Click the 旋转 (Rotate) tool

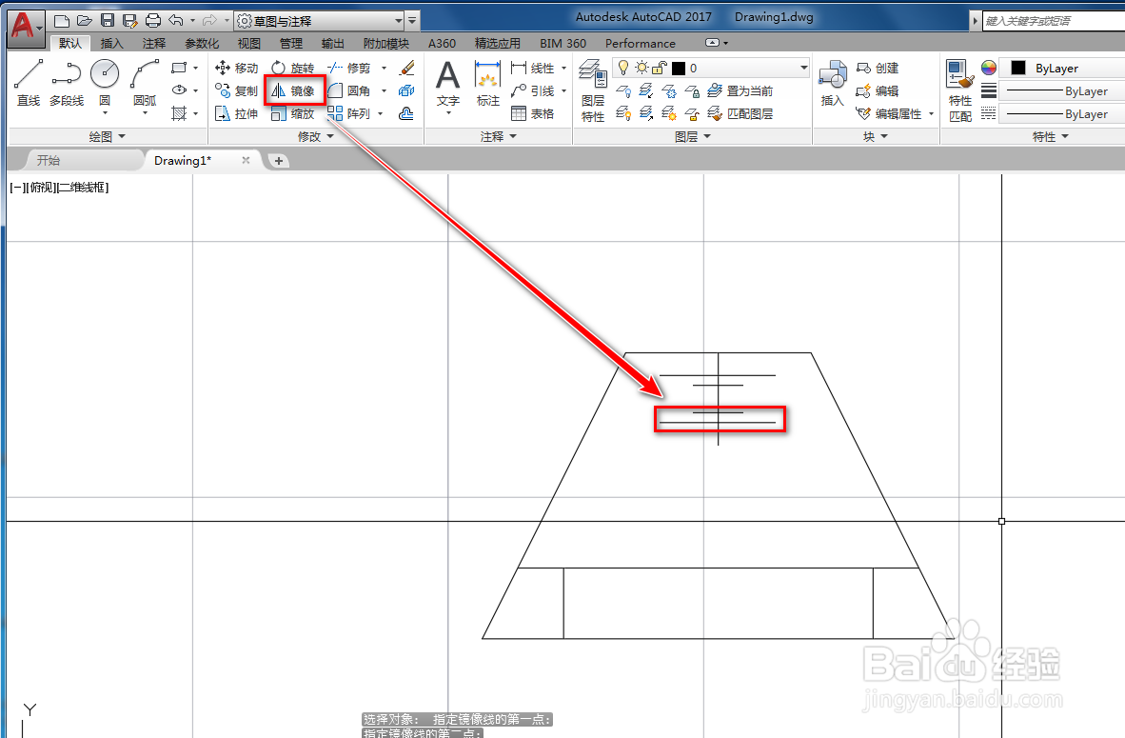click(293, 69)
